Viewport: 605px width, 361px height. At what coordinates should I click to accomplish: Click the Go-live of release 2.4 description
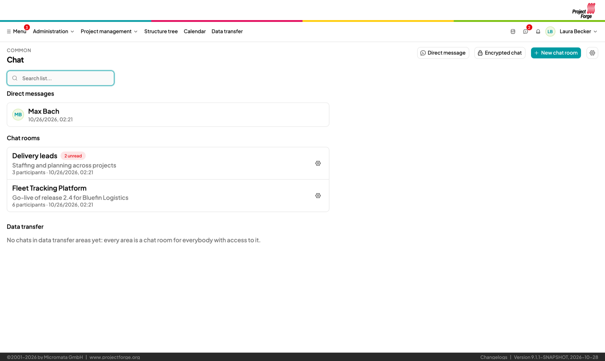70,198
